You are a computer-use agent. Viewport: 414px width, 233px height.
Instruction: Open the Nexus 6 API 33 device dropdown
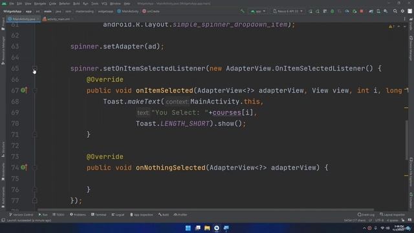(x=287, y=12)
